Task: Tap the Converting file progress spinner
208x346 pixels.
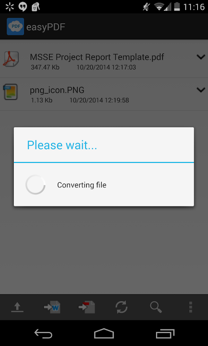Action: 35,185
